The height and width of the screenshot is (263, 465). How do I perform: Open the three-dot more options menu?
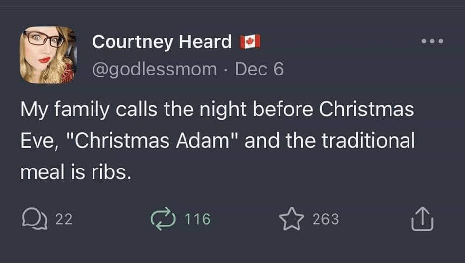(432, 41)
